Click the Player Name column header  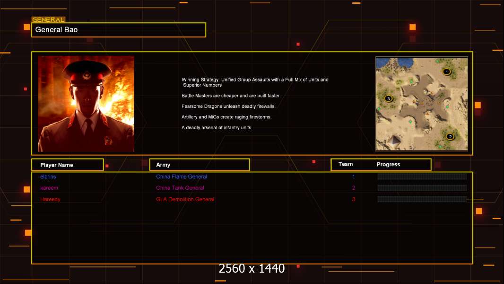coord(68,165)
